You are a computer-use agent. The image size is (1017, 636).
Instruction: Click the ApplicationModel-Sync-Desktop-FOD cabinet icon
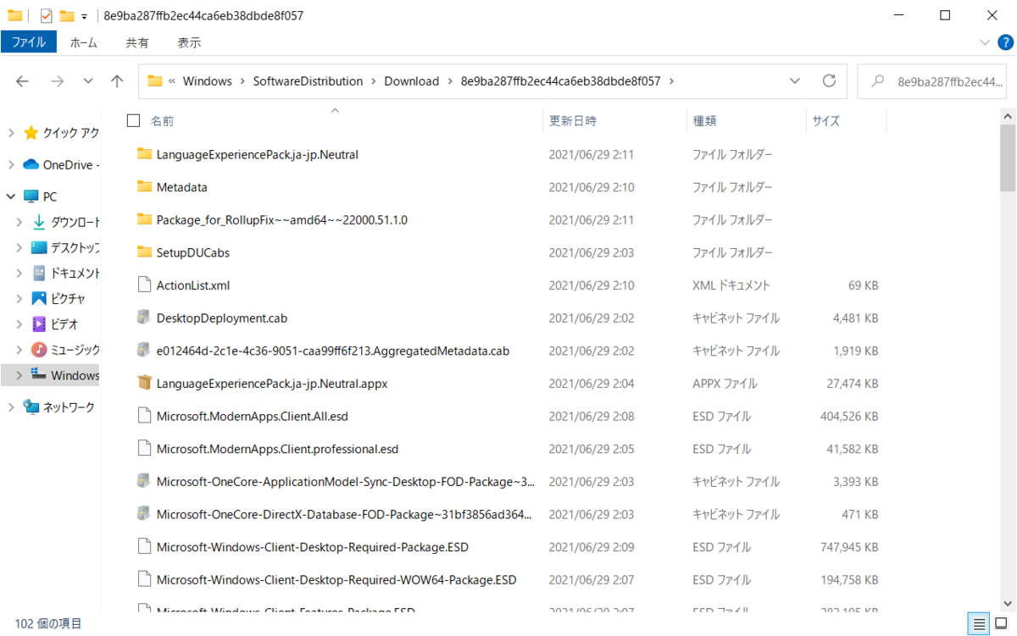(x=143, y=481)
